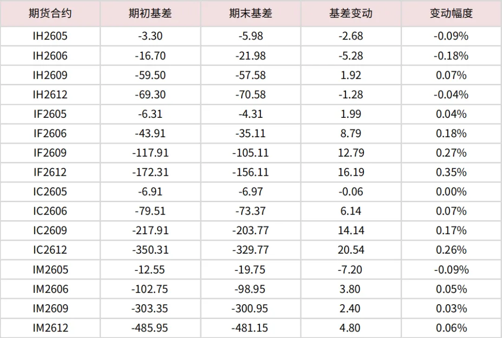Click the 基差变动 column header
The width and height of the screenshot is (502, 338).
(x=351, y=13)
